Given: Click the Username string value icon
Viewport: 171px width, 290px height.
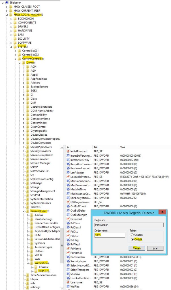Looking at the screenshot, I should coord(68,282).
